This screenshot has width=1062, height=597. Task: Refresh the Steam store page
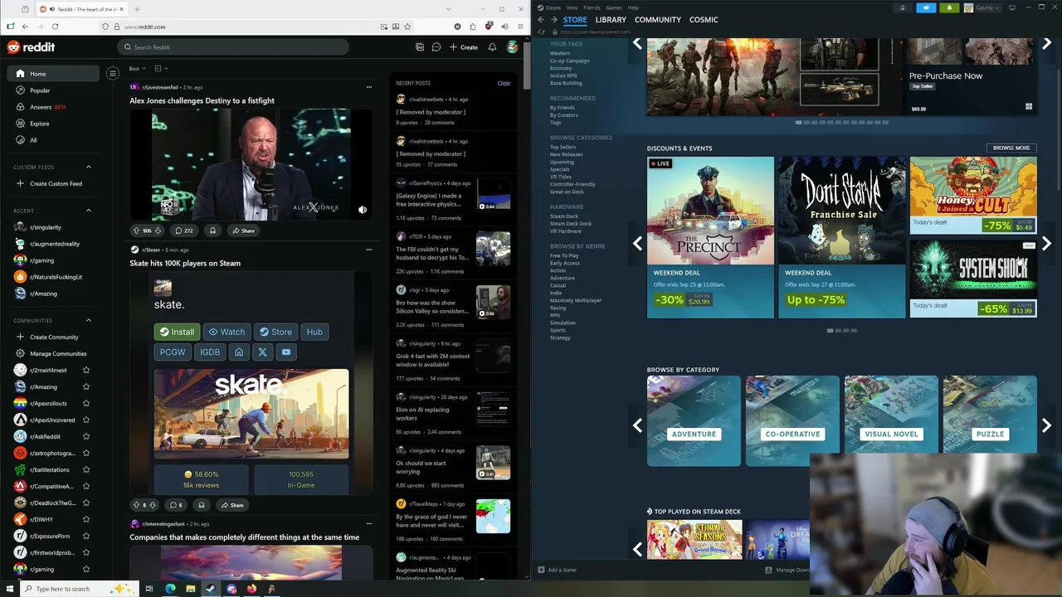(x=542, y=32)
